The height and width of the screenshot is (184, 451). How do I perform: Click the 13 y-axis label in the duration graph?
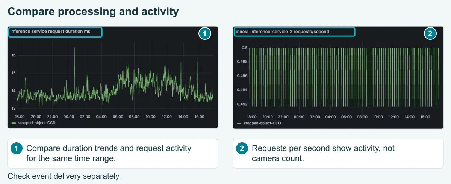(x=14, y=109)
